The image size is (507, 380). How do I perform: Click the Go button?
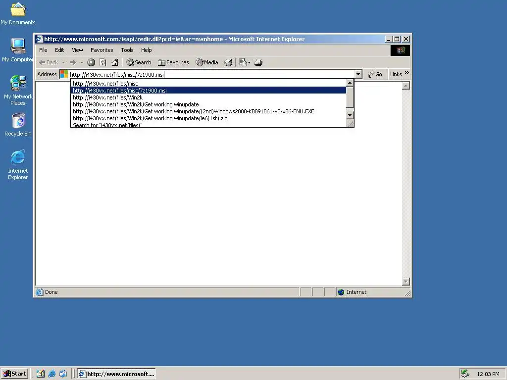pos(375,74)
